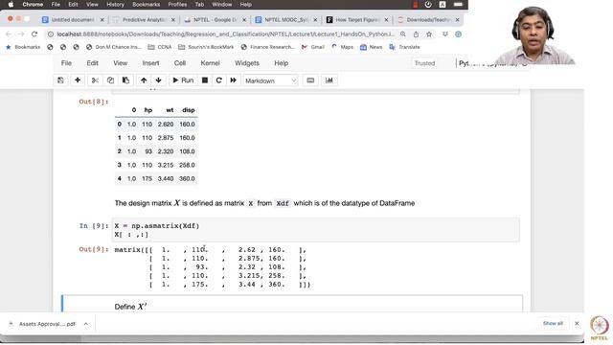
Task: Open Chrome History menu in menu bar
Action: coord(115,5)
